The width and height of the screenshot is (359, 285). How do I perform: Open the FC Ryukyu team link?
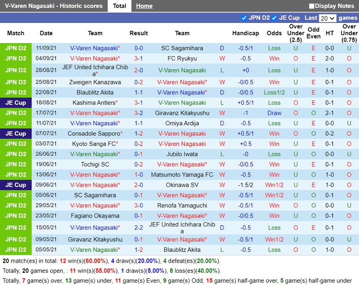182,58
